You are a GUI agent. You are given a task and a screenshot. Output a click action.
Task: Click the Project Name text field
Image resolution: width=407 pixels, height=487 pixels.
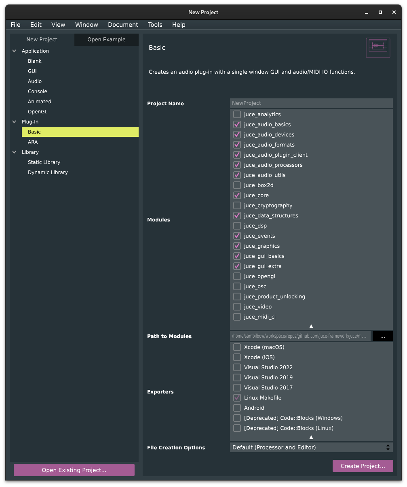coord(311,103)
